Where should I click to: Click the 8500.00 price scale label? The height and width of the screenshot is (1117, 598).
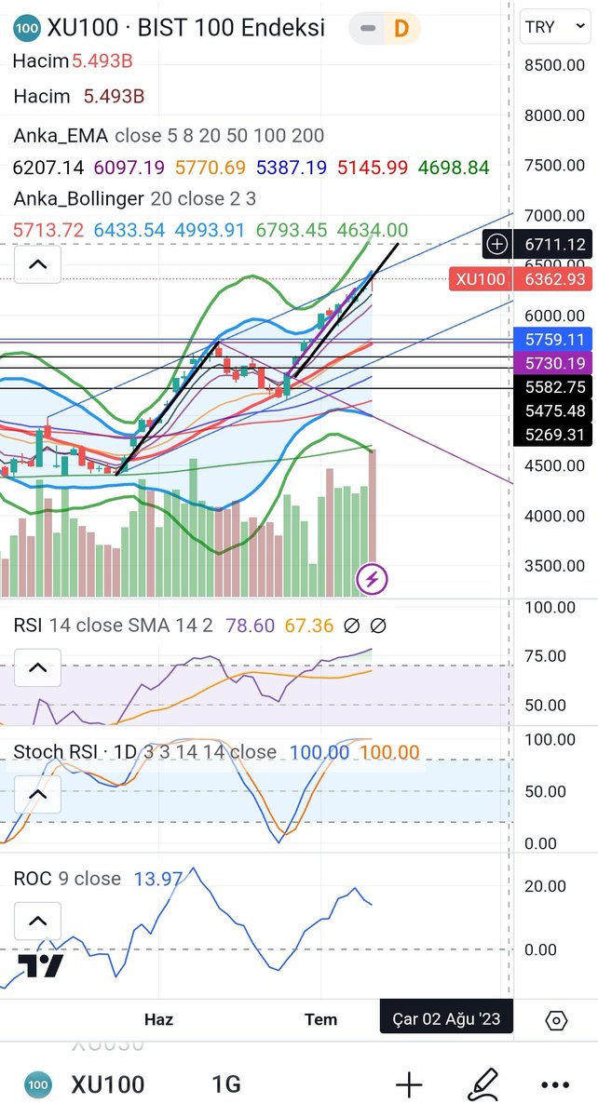[555, 65]
